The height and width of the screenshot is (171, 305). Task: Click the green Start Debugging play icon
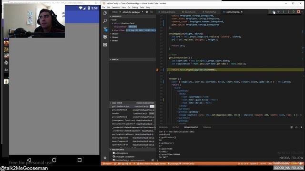tap(120, 12)
